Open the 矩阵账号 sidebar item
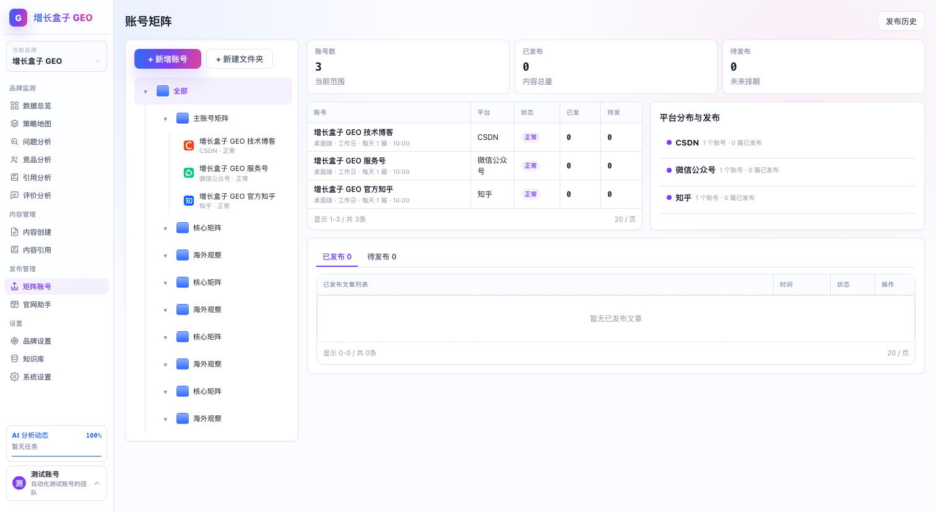This screenshot has width=936, height=512. point(56,287)
